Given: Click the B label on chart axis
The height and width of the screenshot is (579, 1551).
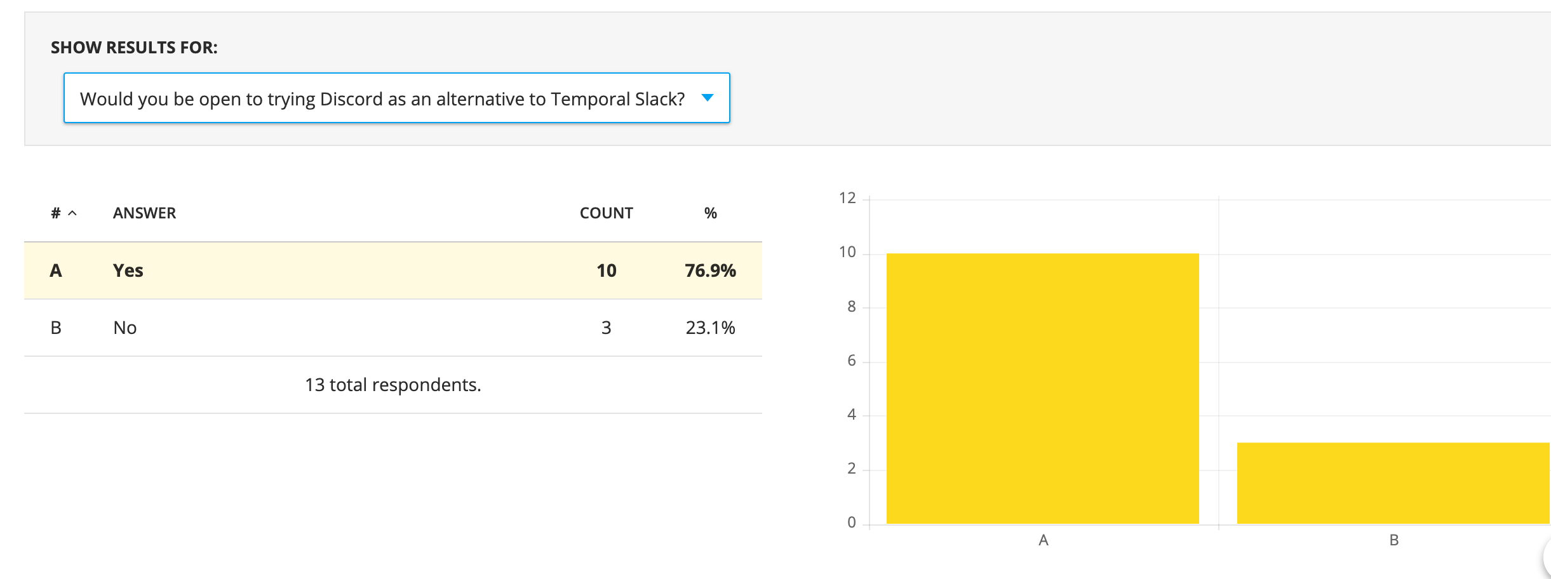Looking at the screenshot, I should pos(1394,540).
